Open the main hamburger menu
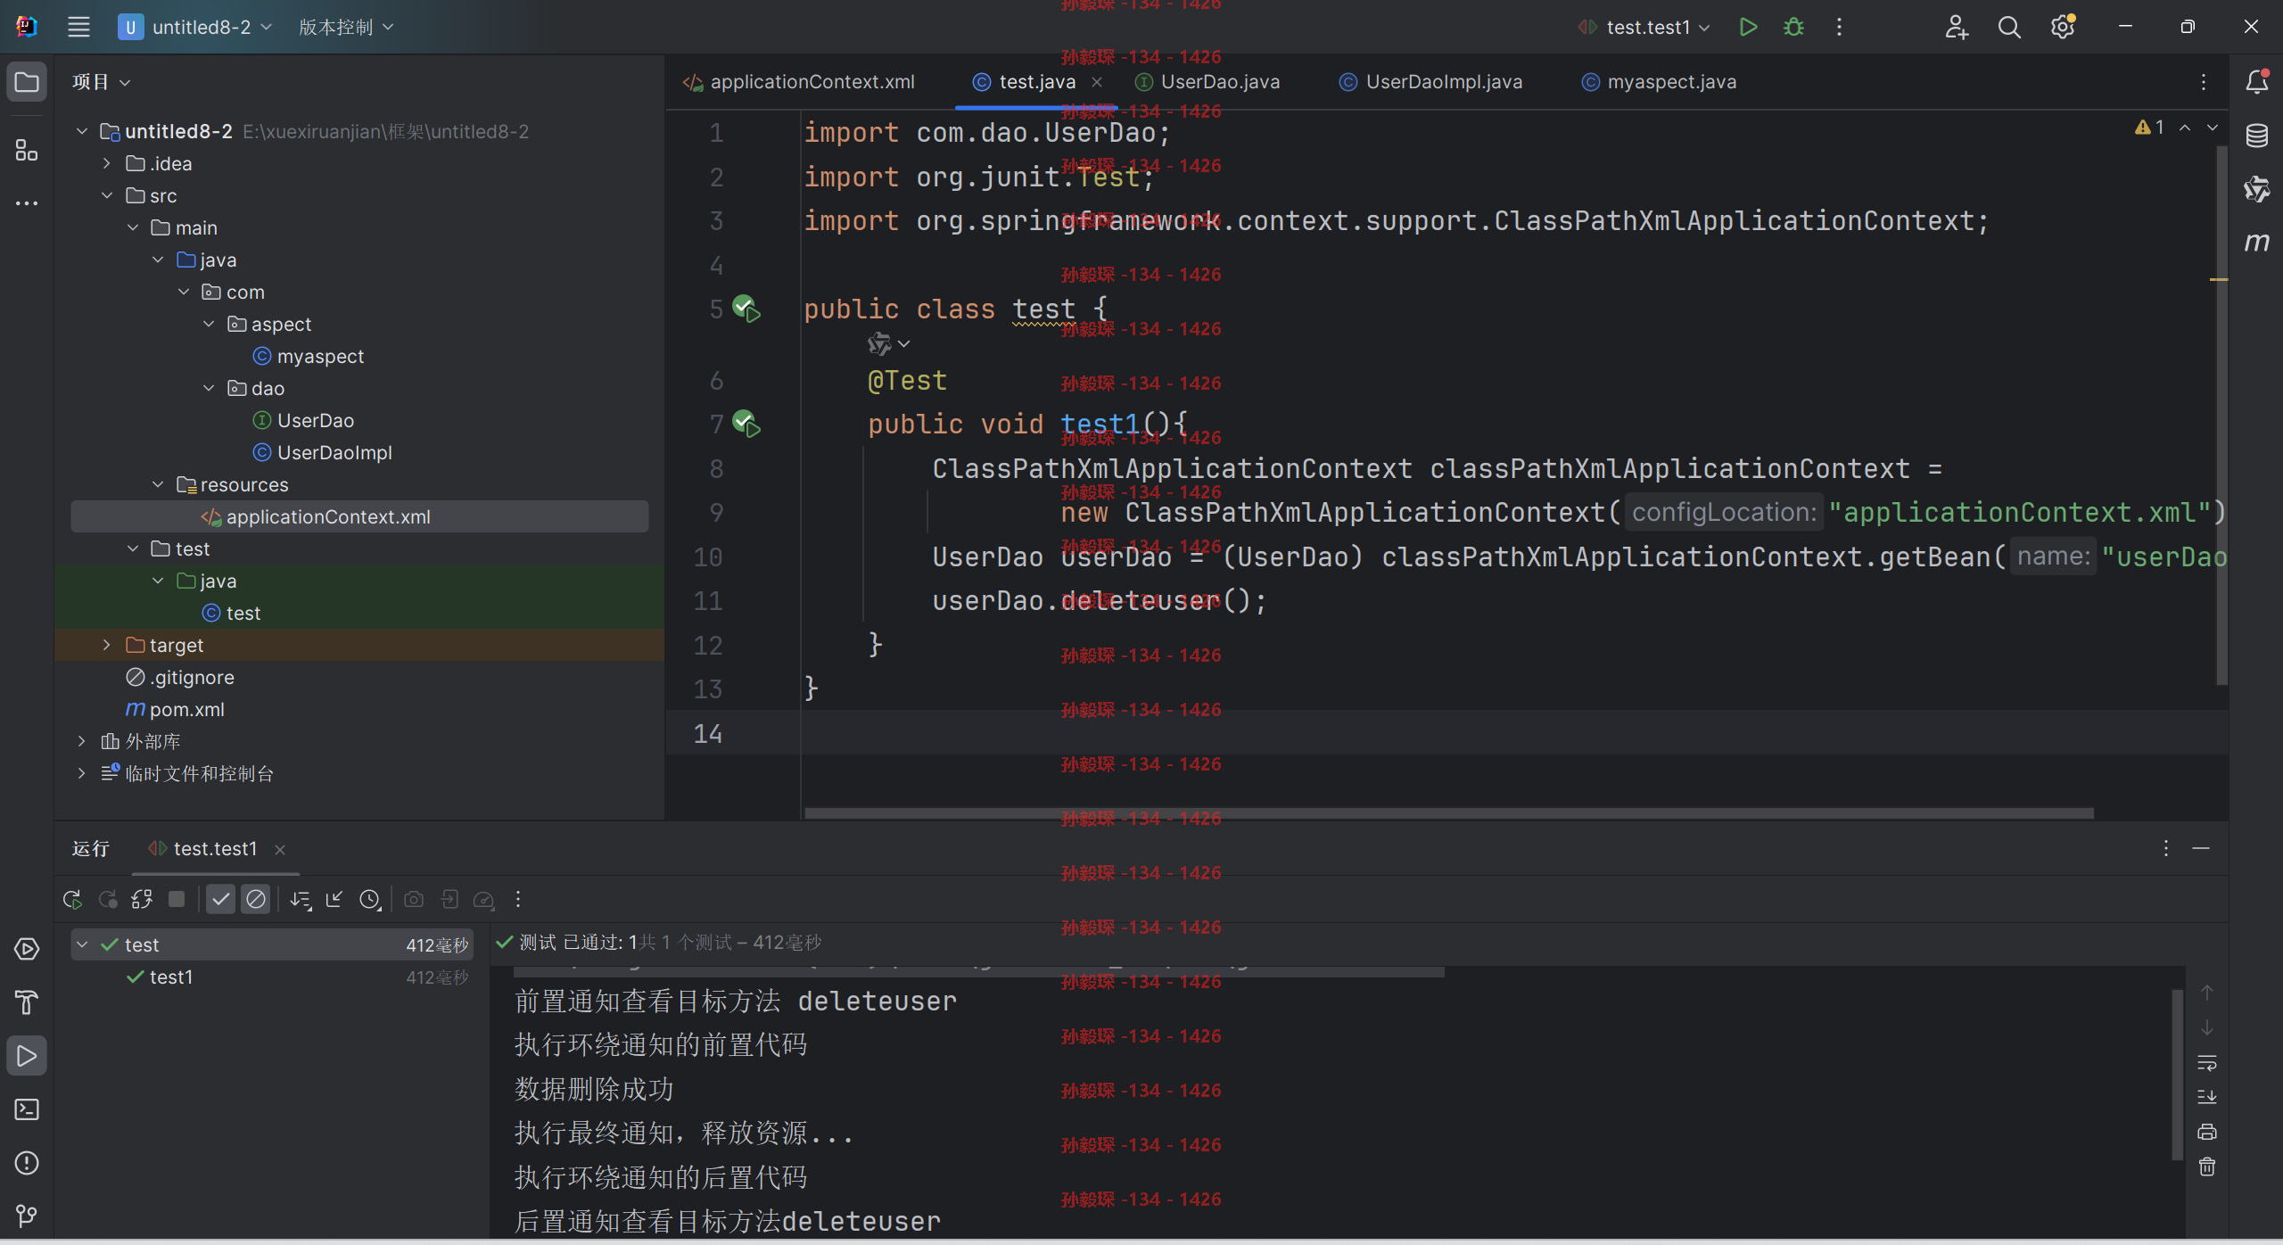 tap(78, 27)
